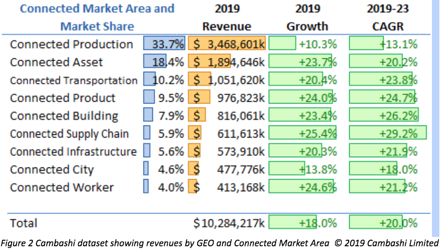445x250 pixels.
Task: Click the Total revenue $10,284,217k cell
Action: [230, 223]
